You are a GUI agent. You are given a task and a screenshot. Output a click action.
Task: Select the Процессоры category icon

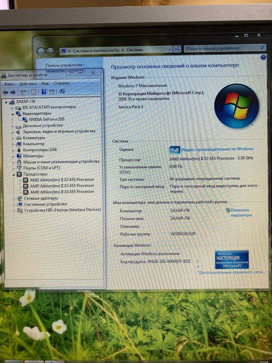click(20, 174)
